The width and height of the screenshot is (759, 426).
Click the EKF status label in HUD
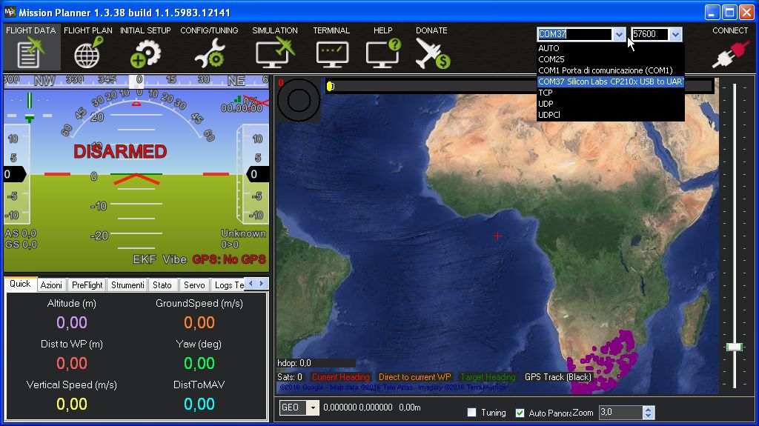145,259
